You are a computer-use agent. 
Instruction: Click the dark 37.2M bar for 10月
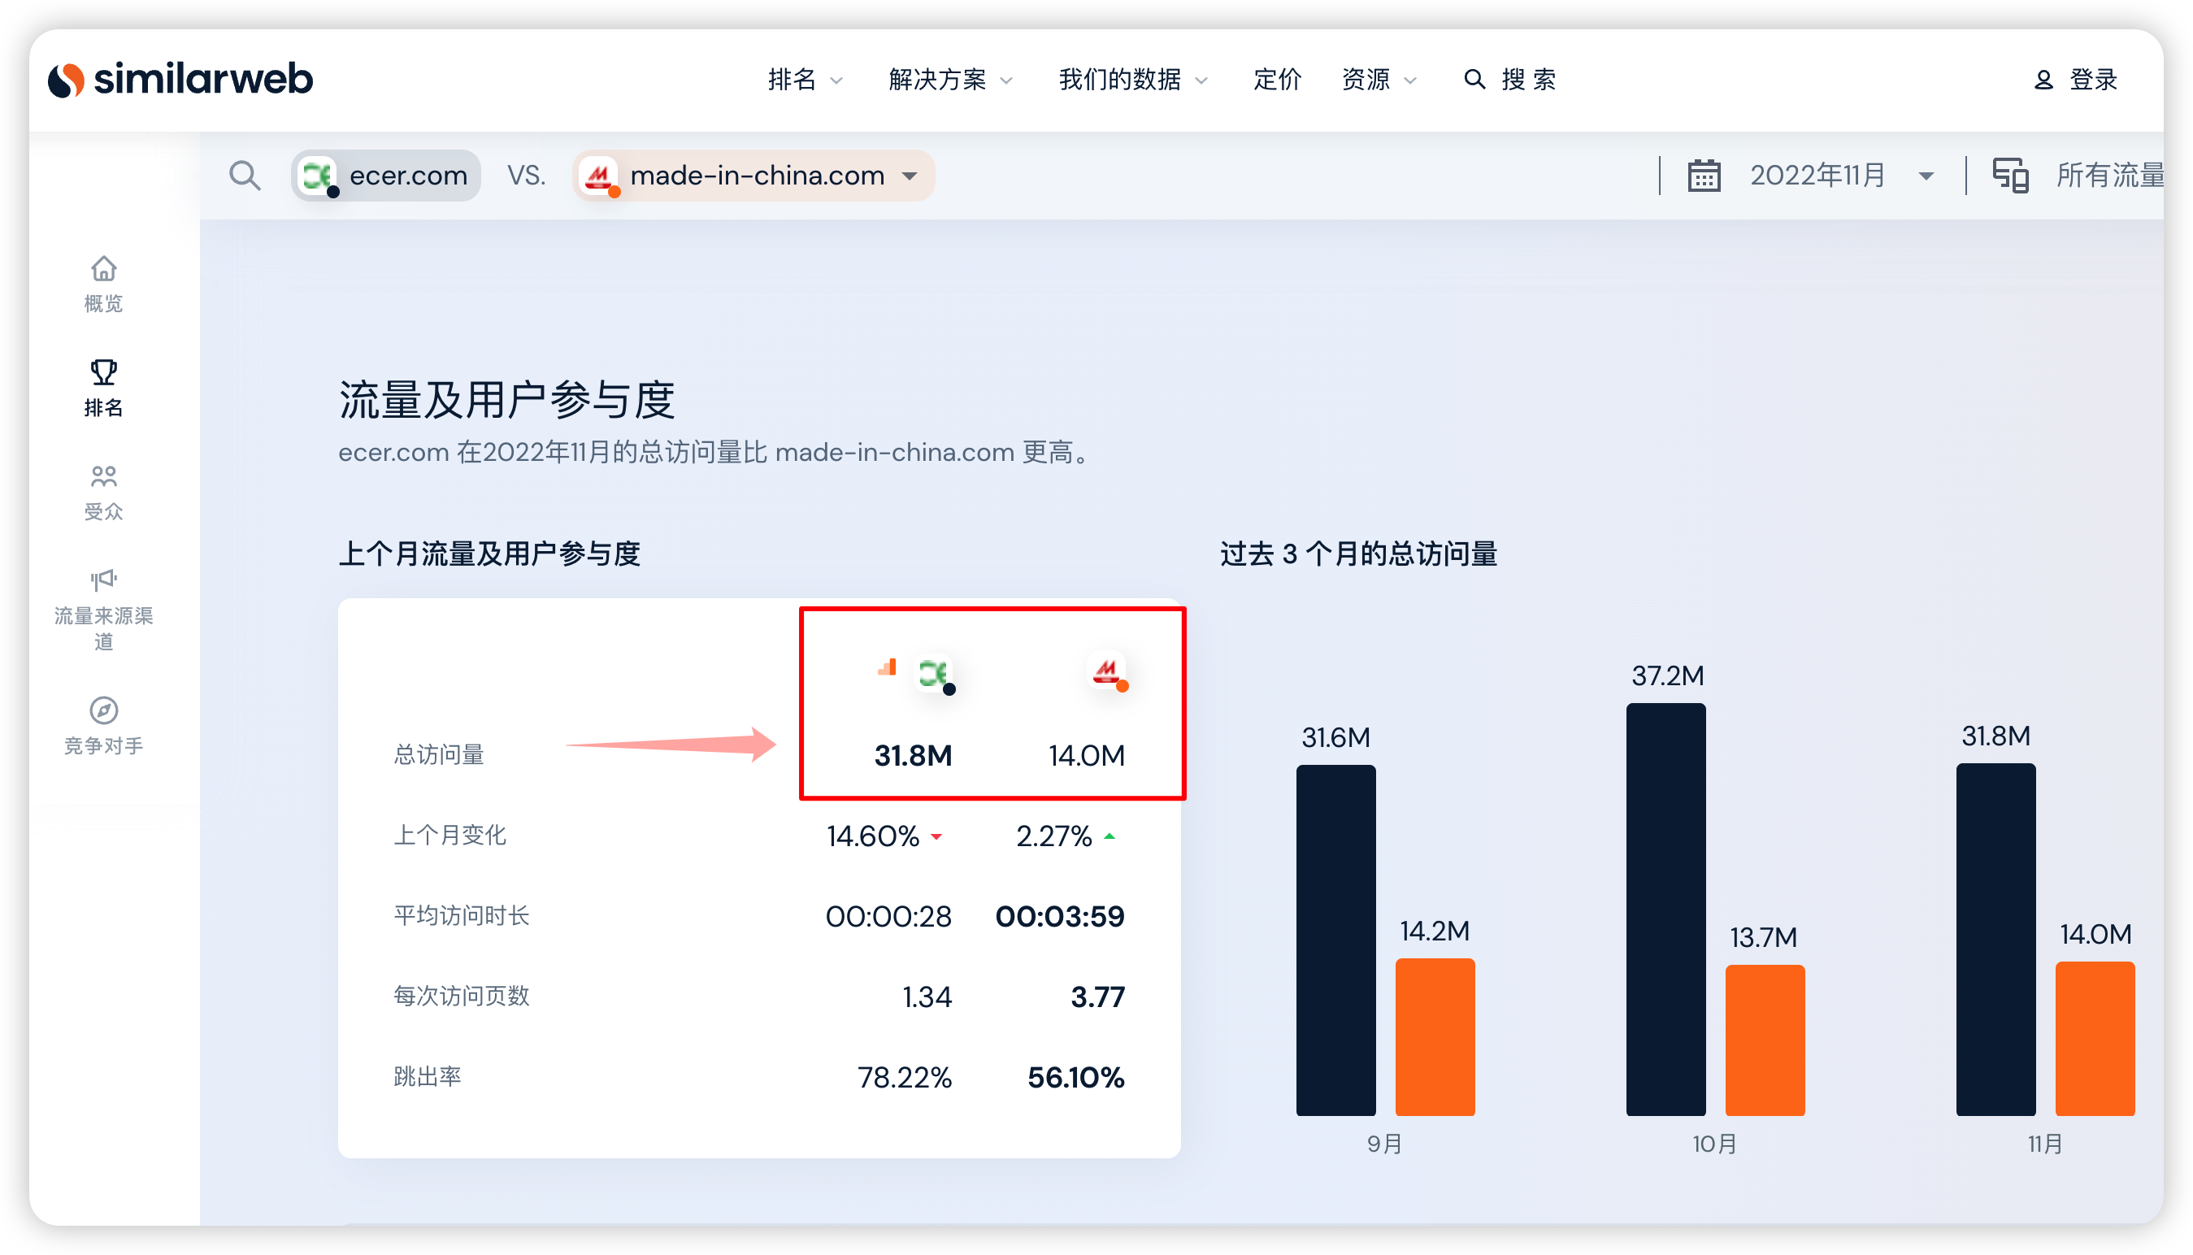[x=1665, y=909]
